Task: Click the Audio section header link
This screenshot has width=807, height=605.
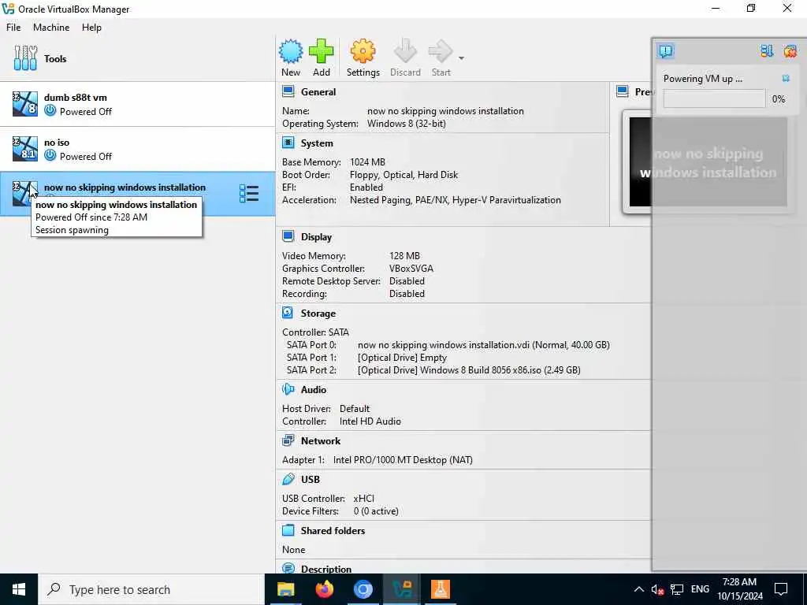Action: pyautogui.click(x=314, y=389)
